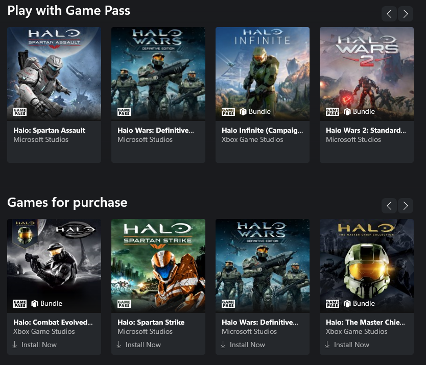Click Install Now under Halo: The Master Chief
426x365 pixels.
pyautogui.click(x=351, y=345)
